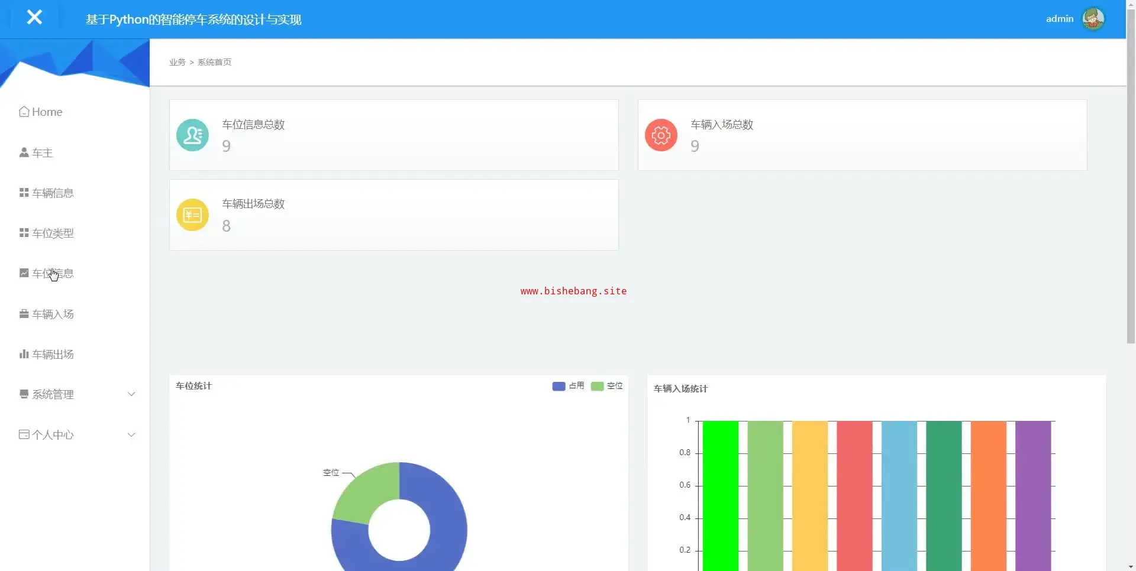Click the teal 车位信息总数 card icon
The image size is (1136, 571).
[192, 135]
